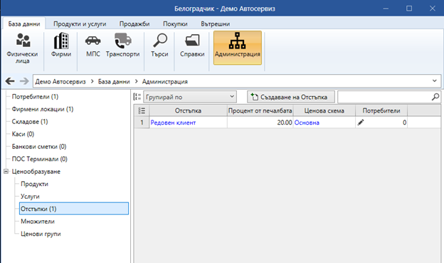Switch to Продажби tab
Screen dimensions: 444x263
click(x=134, y=24)
